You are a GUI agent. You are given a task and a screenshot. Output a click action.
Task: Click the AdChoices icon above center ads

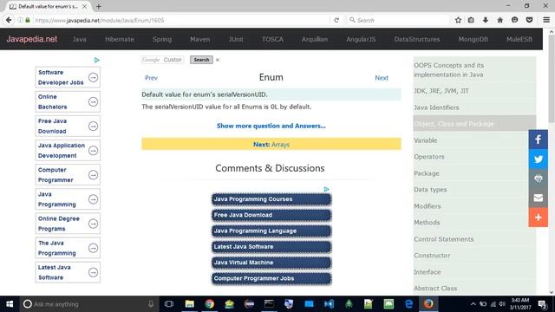click(x=326, y=190)
